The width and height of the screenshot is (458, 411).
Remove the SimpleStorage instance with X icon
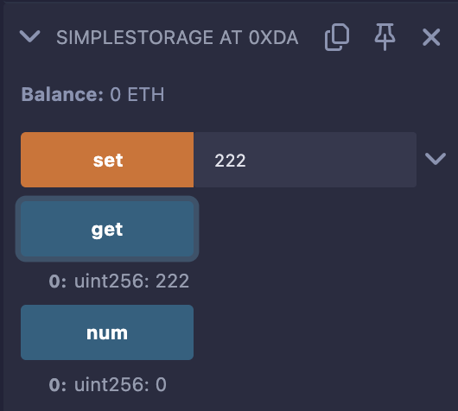(x=431, y=37)
